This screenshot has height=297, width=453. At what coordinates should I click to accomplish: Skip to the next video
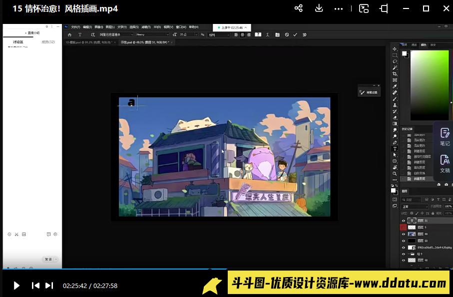[49, 286]
